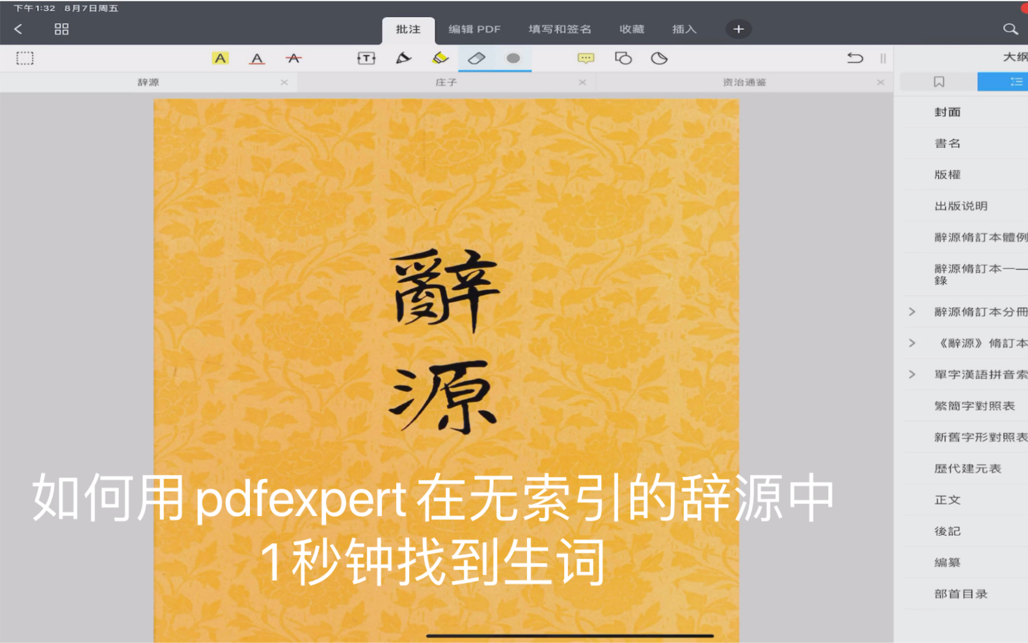
Task: Jump to 書名 in the outline
Action: tap(947, 143)
